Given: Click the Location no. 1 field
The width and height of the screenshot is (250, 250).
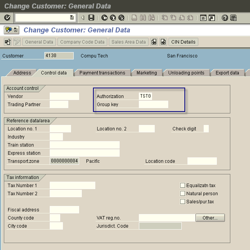Looking at the screenshot, I should click(60, 129).
